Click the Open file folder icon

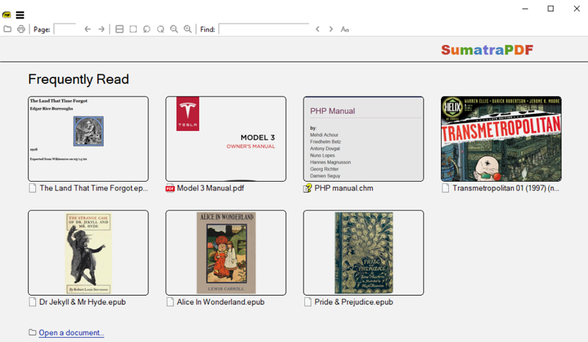click(7, 29)
